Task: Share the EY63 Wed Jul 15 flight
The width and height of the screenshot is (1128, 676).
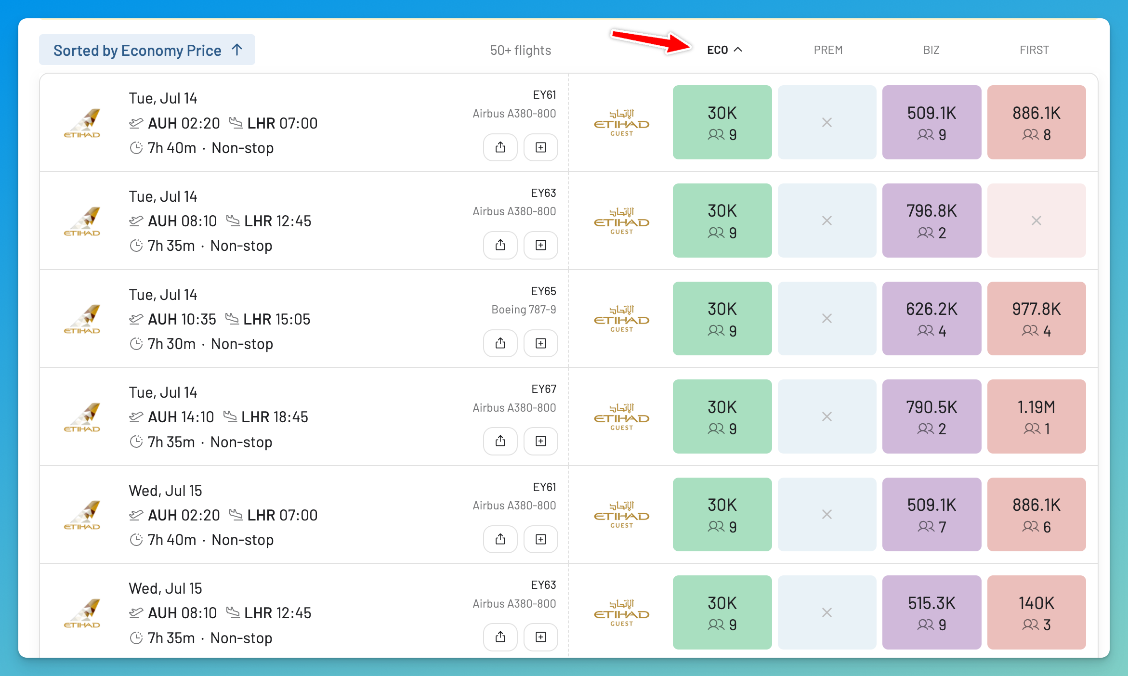Action: point(500,637)
